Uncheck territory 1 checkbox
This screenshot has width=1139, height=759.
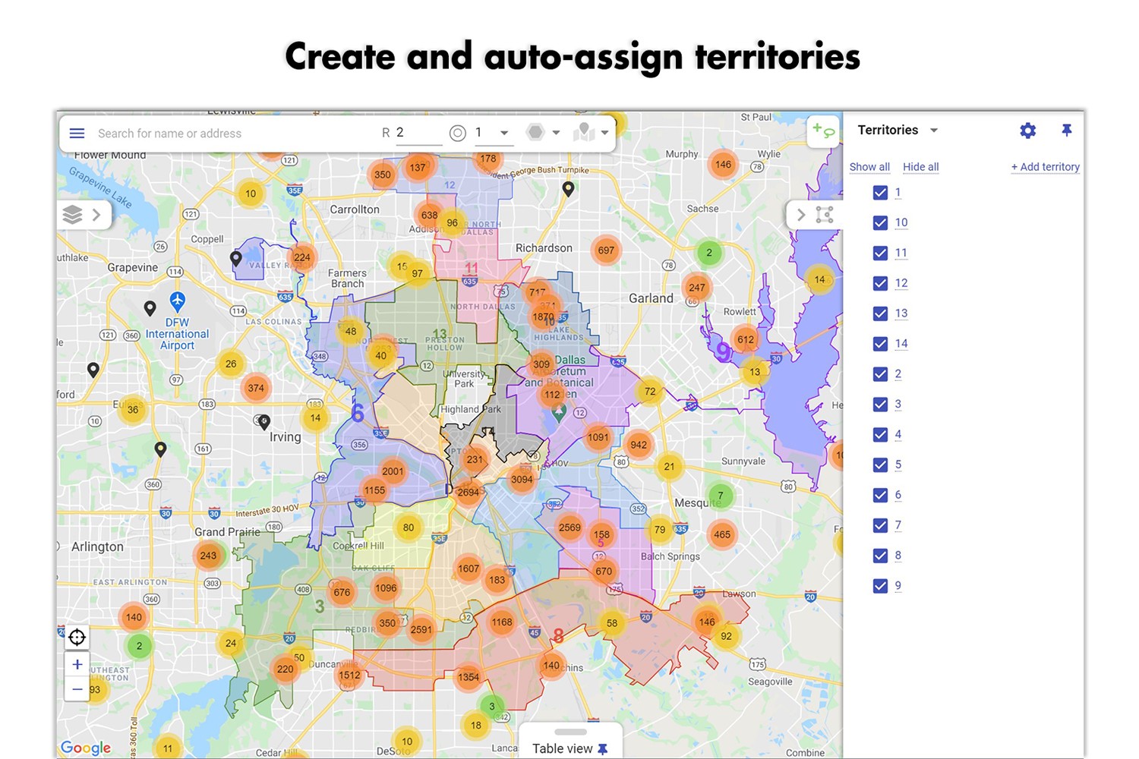point(880,193)
